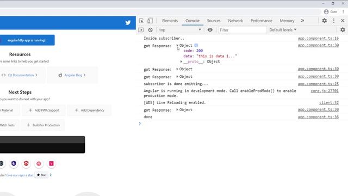Collapse the expanded first Object
Viewport: 348px width, 196px height.
point(177,45)
